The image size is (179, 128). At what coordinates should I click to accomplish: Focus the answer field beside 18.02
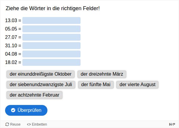(x=51, y=63)
